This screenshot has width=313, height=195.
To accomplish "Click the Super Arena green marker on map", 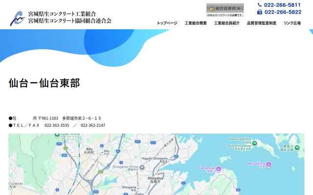I will pyautogui.click(x=57, y=135).
